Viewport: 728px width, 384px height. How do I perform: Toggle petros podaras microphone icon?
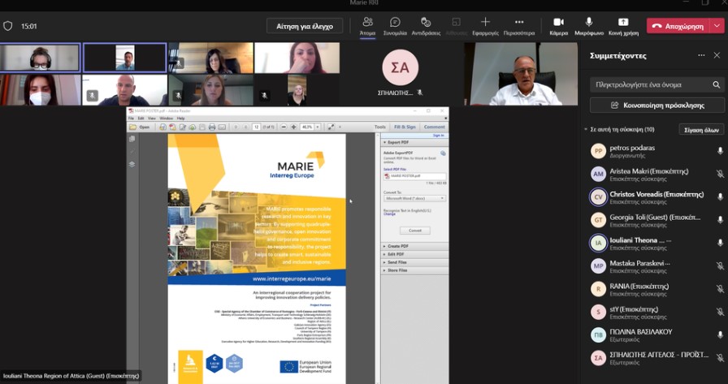(720, 151)
